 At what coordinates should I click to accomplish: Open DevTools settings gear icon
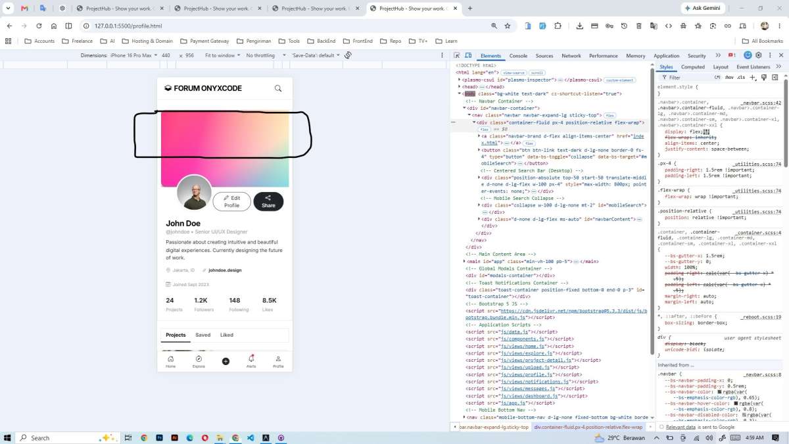pos(758,55)
